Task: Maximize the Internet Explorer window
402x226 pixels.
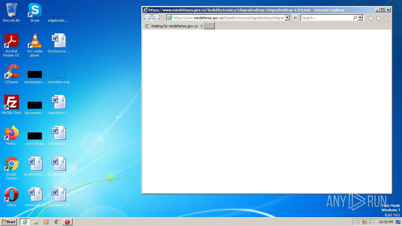Action: [x=383, y=10]
